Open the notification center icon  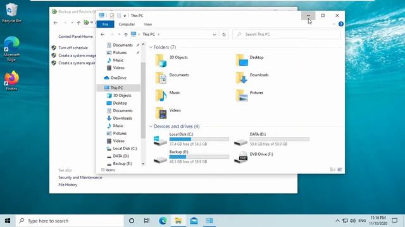click(394, 221)
